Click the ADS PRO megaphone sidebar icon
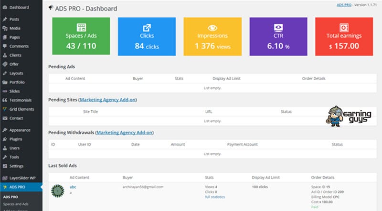Image resolution: width=382 pixels, height=211 pixels. point(5,187)
